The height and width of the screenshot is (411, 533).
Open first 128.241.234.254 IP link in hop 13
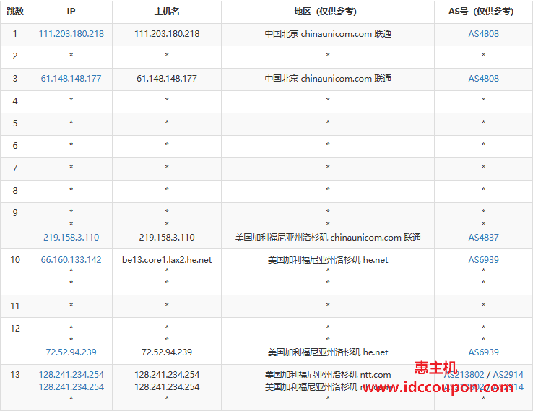pos(71,375)
